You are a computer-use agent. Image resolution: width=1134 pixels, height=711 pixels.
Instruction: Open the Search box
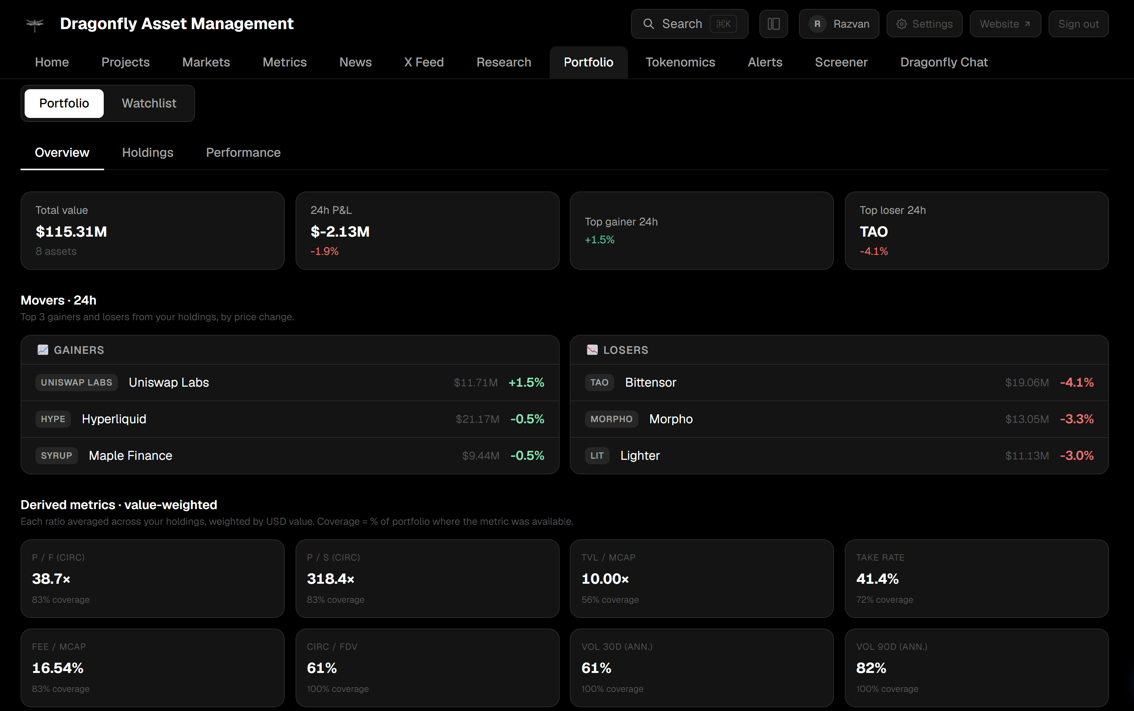(x=689, y=24)
